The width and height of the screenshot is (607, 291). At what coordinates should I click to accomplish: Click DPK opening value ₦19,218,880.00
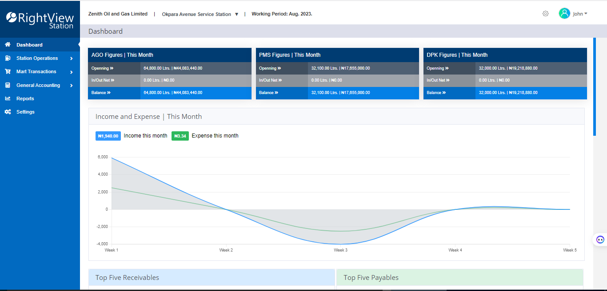[x=523, y=68]
